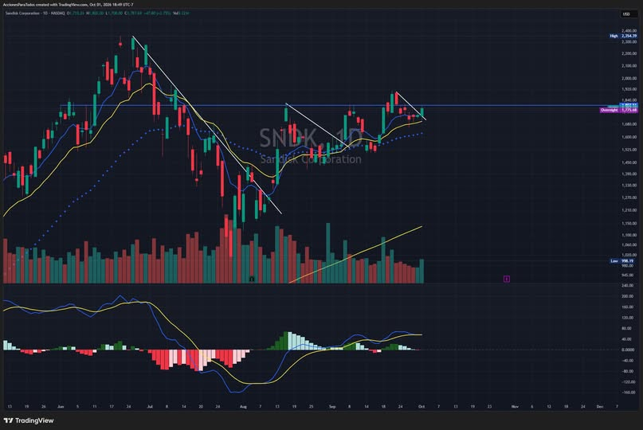Click the AccionesParaTodos created with TradingView header

tap(68, 5)
